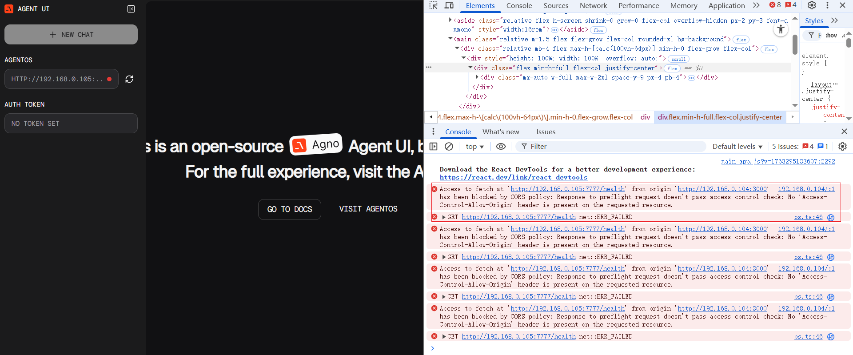This screenshot has height=355, width=853.
Task: Close the console drawer
Action: (x=844, y=132)
